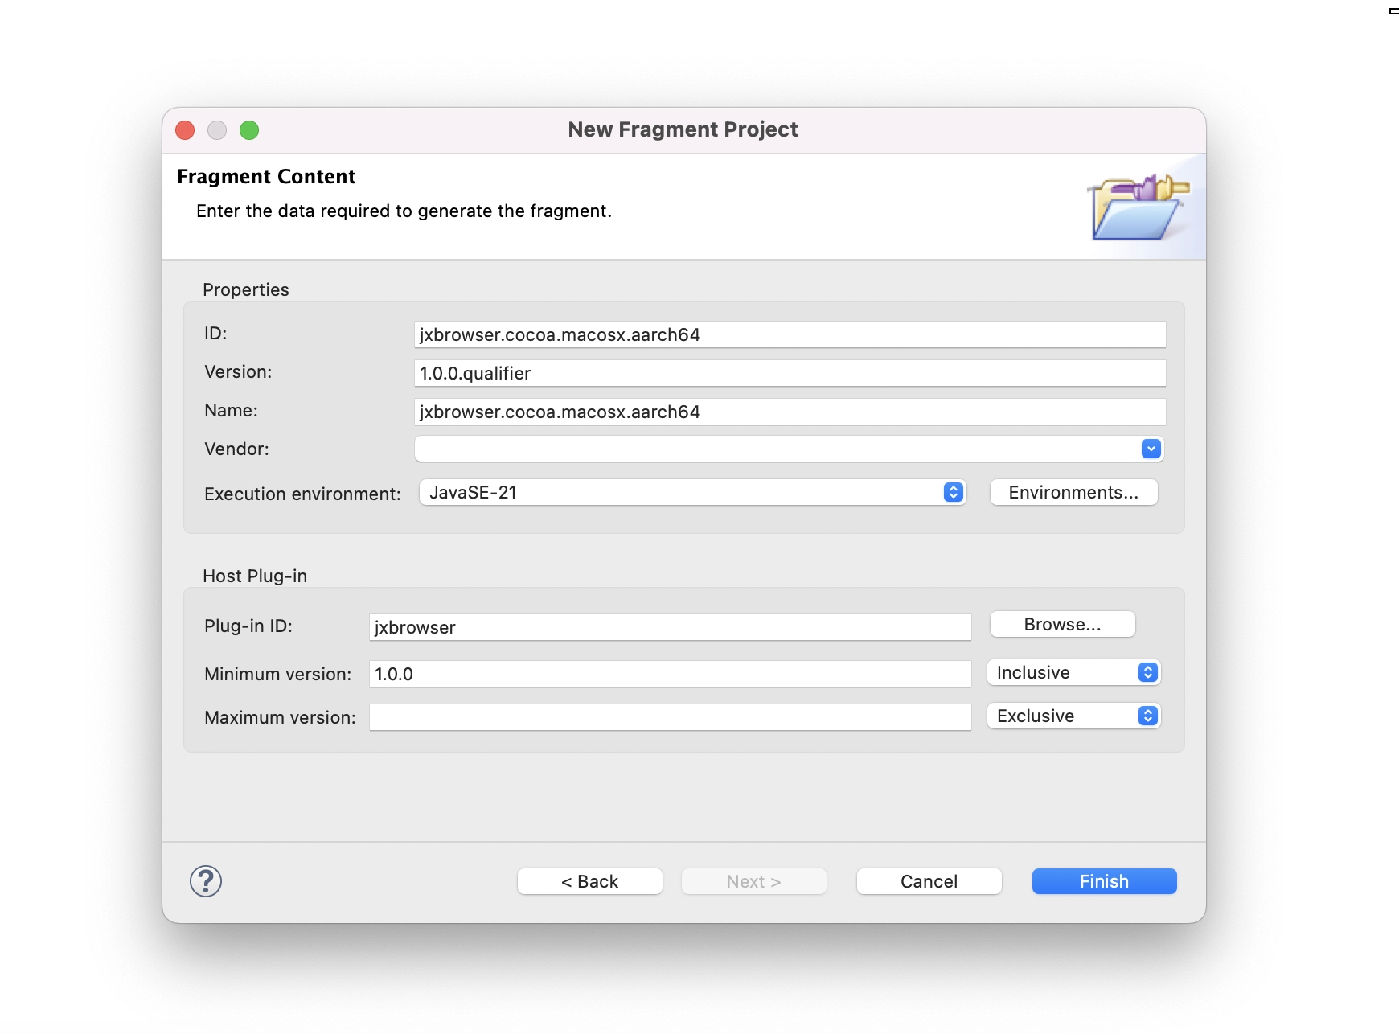Focus the Version field with 1.0.0.qualifier
The image size is (1399, 1034).
pyautogui.click(x=790, y=373)
